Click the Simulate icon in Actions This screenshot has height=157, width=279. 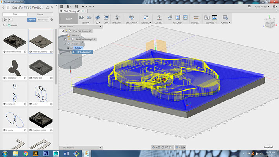tap(170, 17)
